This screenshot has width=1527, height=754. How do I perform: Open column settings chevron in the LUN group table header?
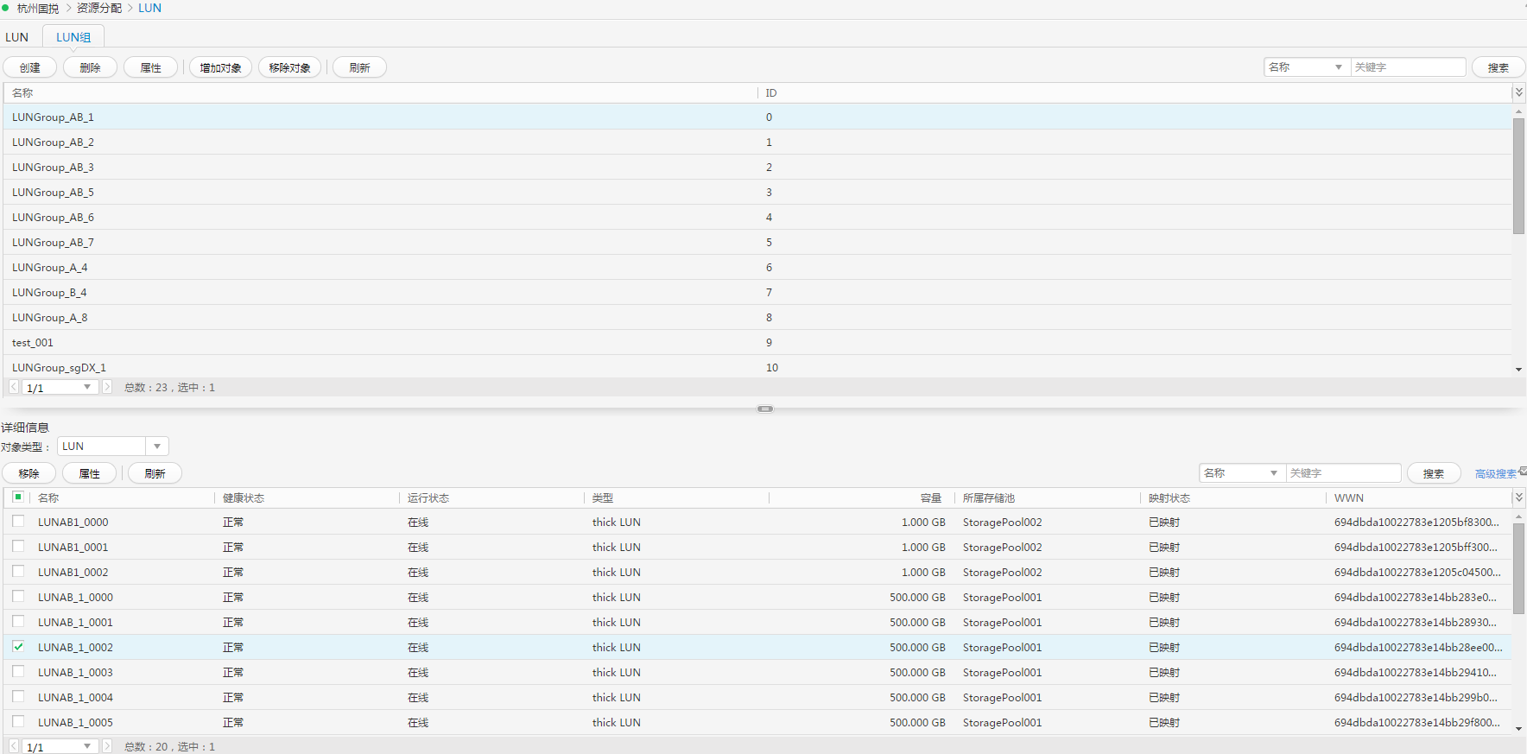(x=1518, y=92)
